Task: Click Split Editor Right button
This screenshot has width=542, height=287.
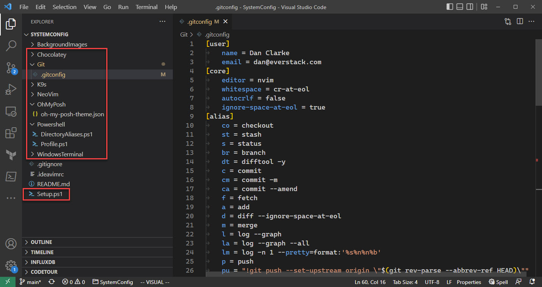Action: coord(520,22)
